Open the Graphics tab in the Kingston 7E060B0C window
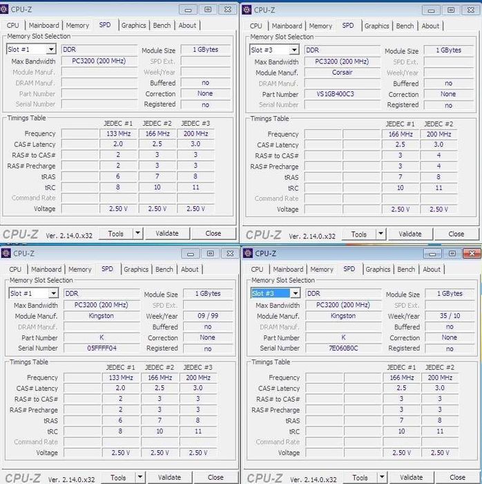The height and width of the screenshot is (484, 482). (378, 270)
